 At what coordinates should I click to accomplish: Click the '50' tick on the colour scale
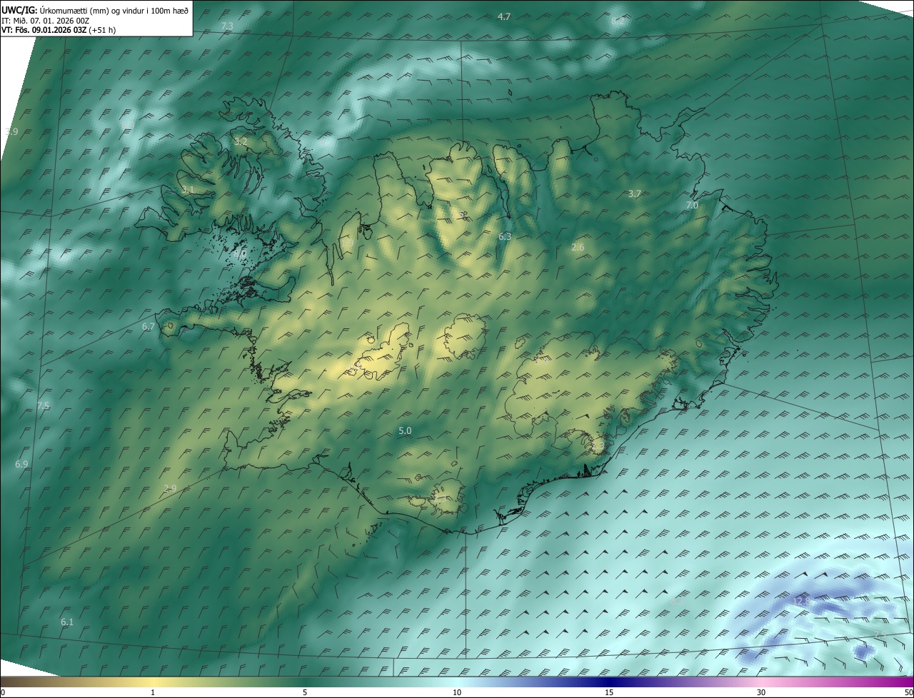908,693
